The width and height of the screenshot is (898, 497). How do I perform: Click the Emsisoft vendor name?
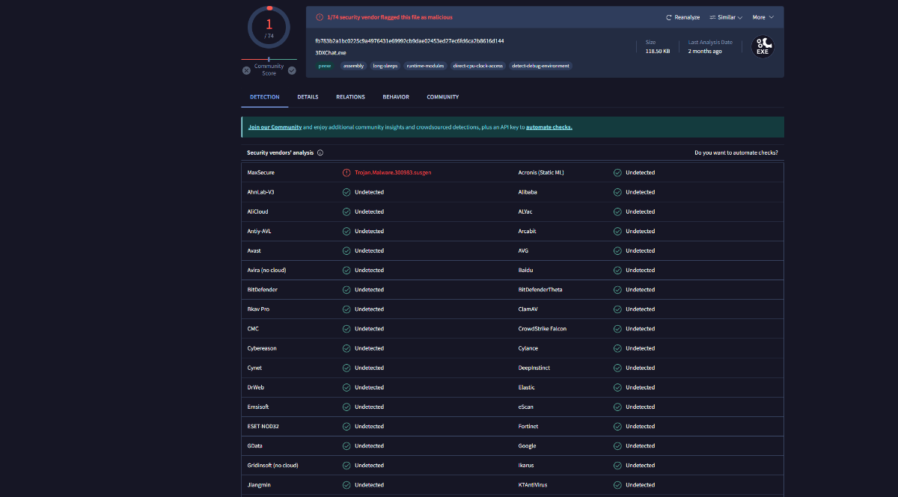(258, 407)
